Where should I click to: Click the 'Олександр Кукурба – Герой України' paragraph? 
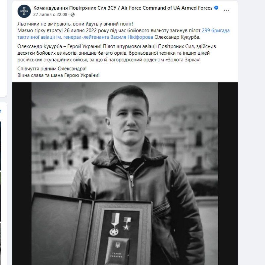(x=117, y=53)
